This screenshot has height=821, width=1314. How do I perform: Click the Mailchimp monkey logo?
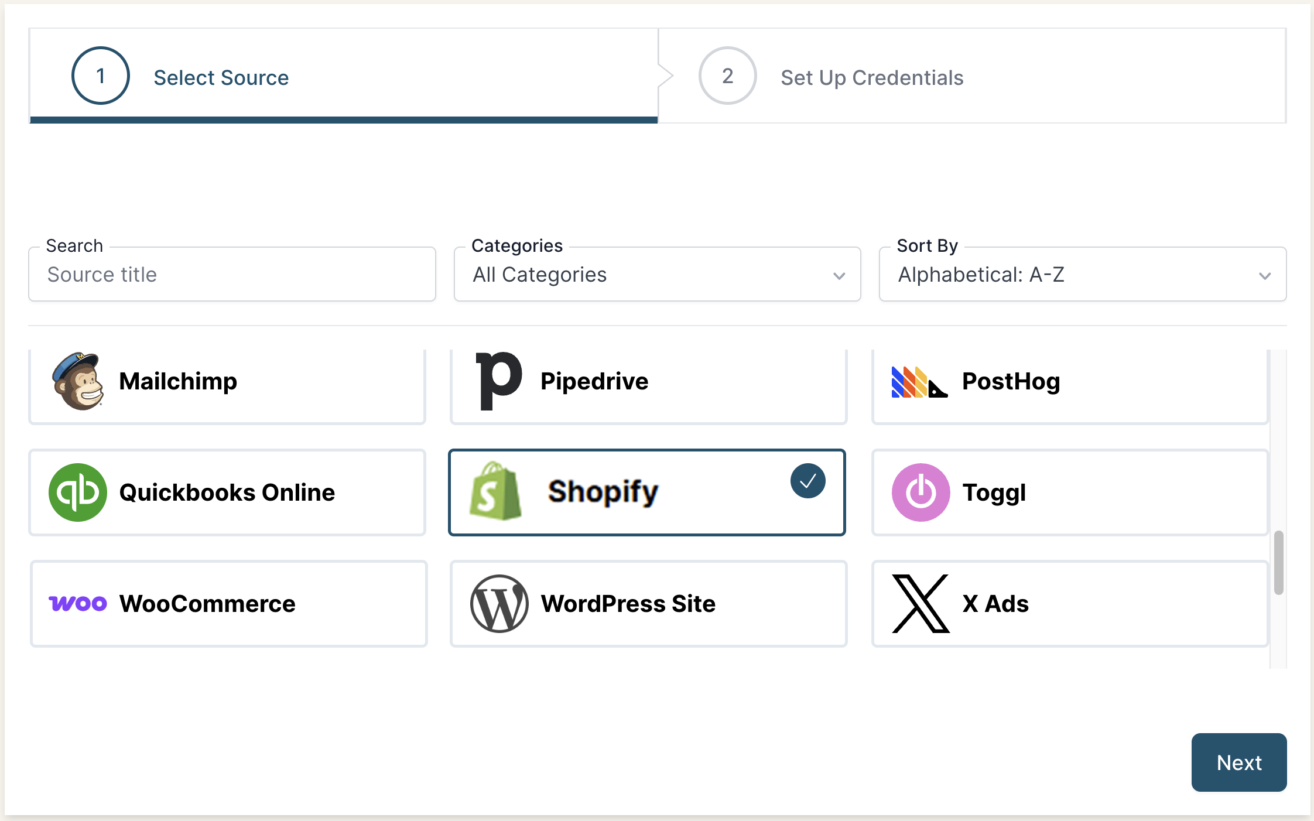point(78,381)
